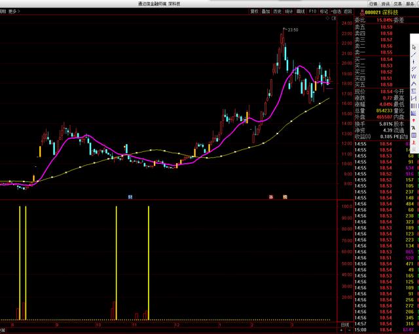The height and width of the screenshot is (334, 419).
Task: Click the 卖五 price 18.59
Action: [386, 27]
